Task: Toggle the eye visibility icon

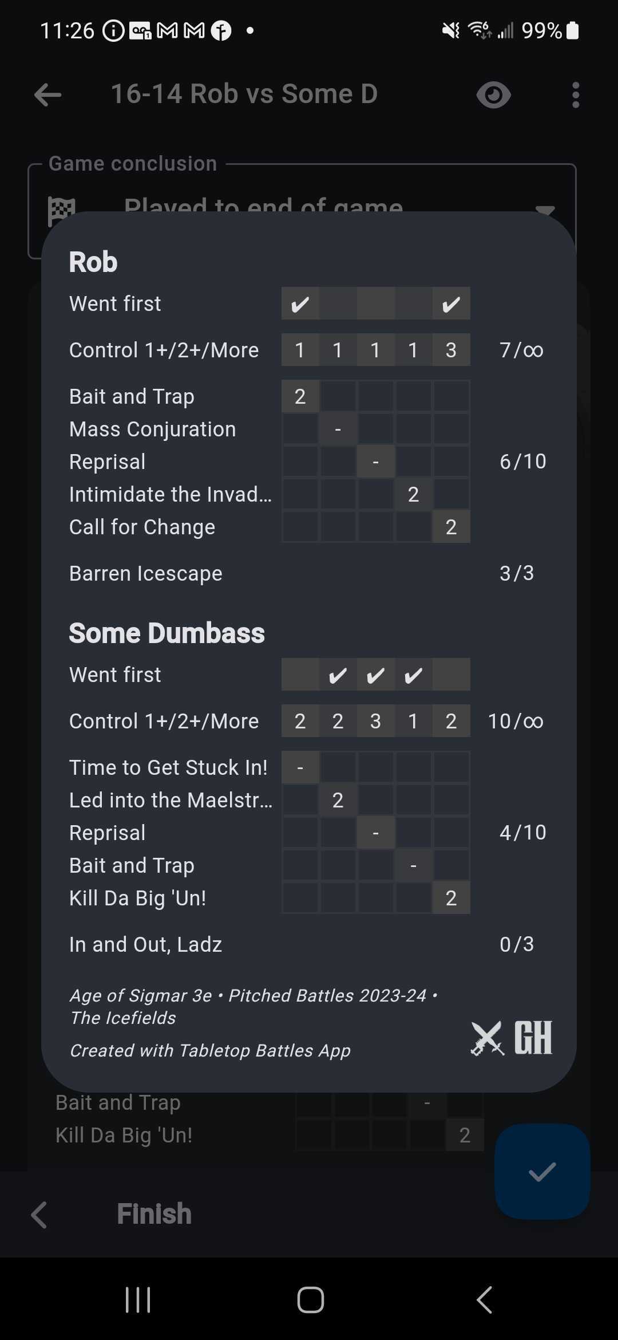Action: pyautogui.click(x=493, y=94)
